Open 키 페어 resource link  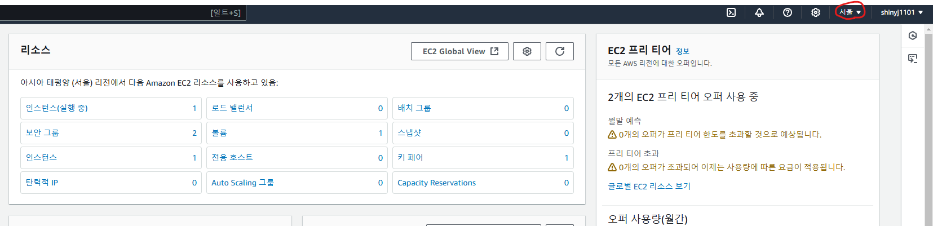coord(410,157)
